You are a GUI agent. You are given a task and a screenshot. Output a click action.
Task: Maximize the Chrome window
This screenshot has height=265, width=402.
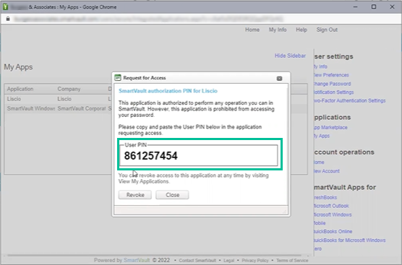374,7
